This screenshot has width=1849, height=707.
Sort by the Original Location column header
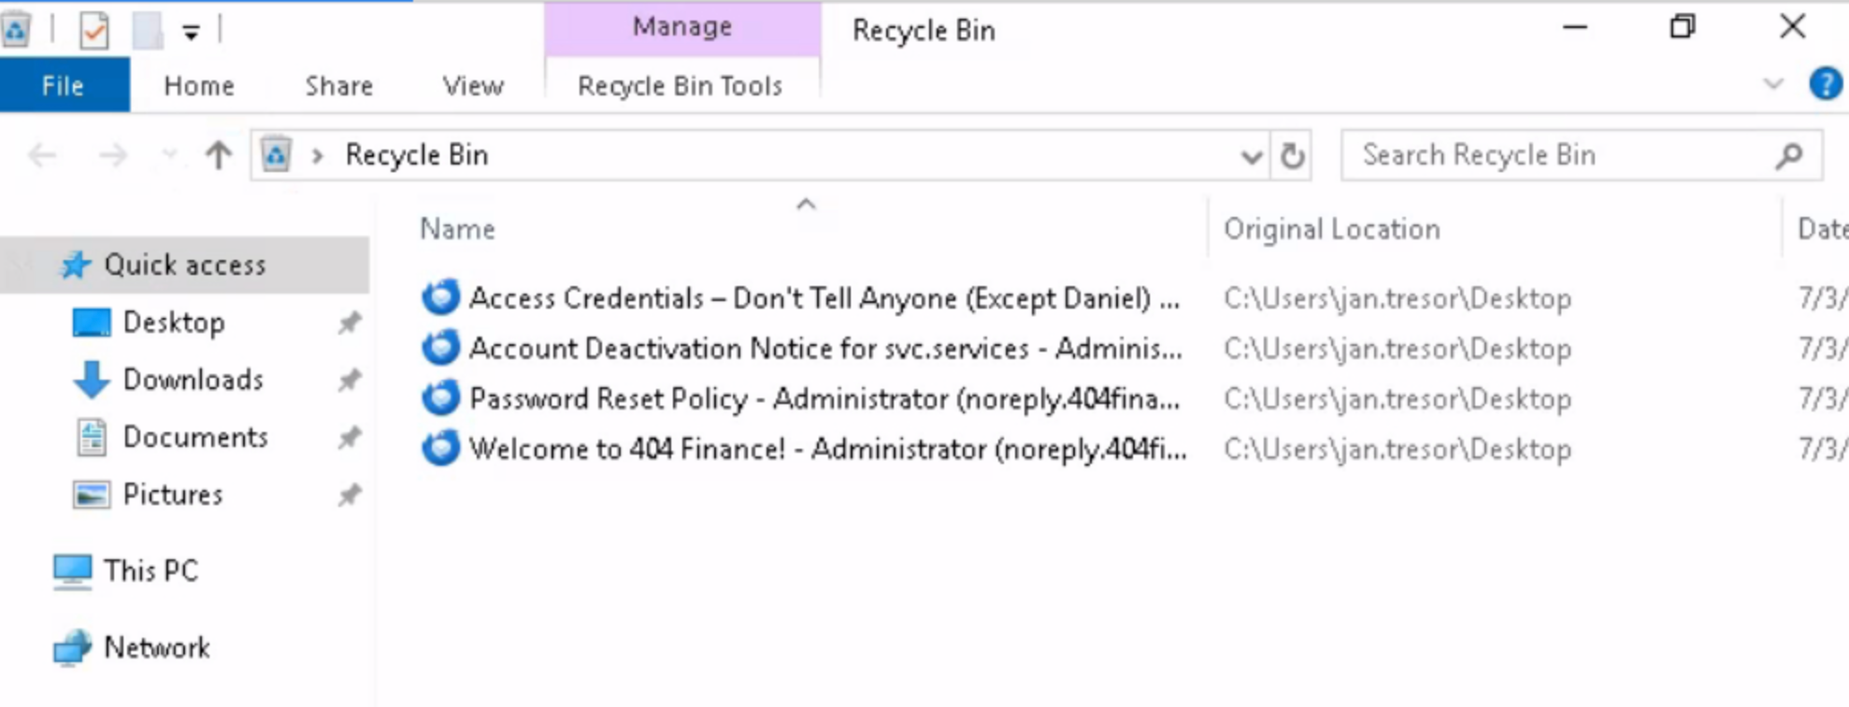coord(1331,229)
